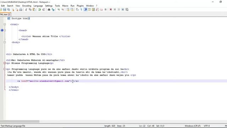This screenshot has width=227, height=128.
Task: Close the HTML.html tab with its X
Action: [x=9, y=15]
